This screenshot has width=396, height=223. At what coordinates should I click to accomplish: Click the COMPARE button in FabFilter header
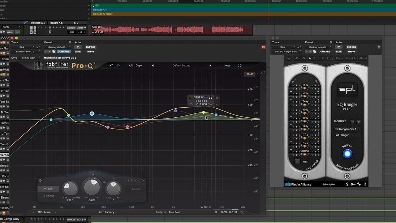pos(64,51)
